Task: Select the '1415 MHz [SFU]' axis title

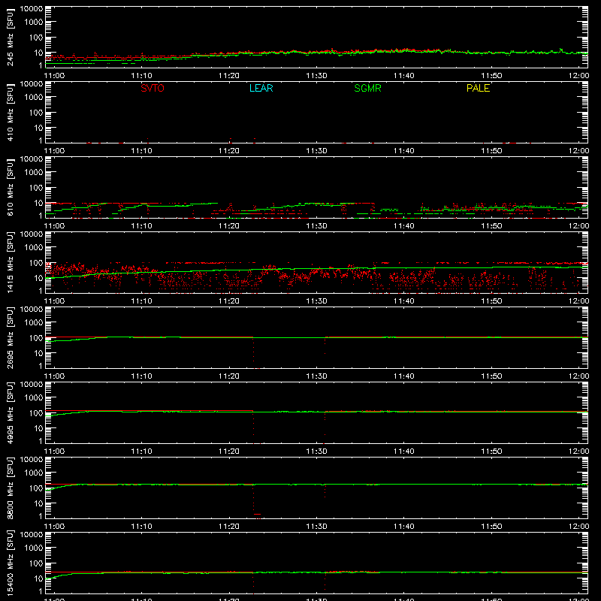Action: point(10,262)
